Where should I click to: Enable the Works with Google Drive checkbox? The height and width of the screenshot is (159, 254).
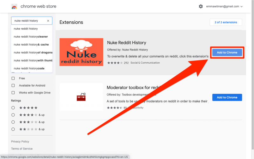pos(13,93)
